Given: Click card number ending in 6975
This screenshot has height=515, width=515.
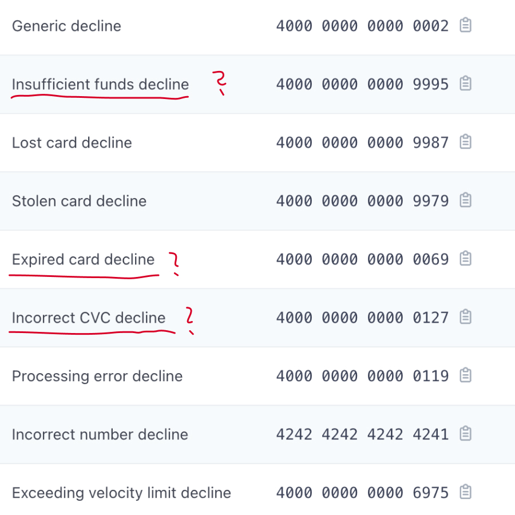Looking at the screenshot, I should [x=362, y=493].
